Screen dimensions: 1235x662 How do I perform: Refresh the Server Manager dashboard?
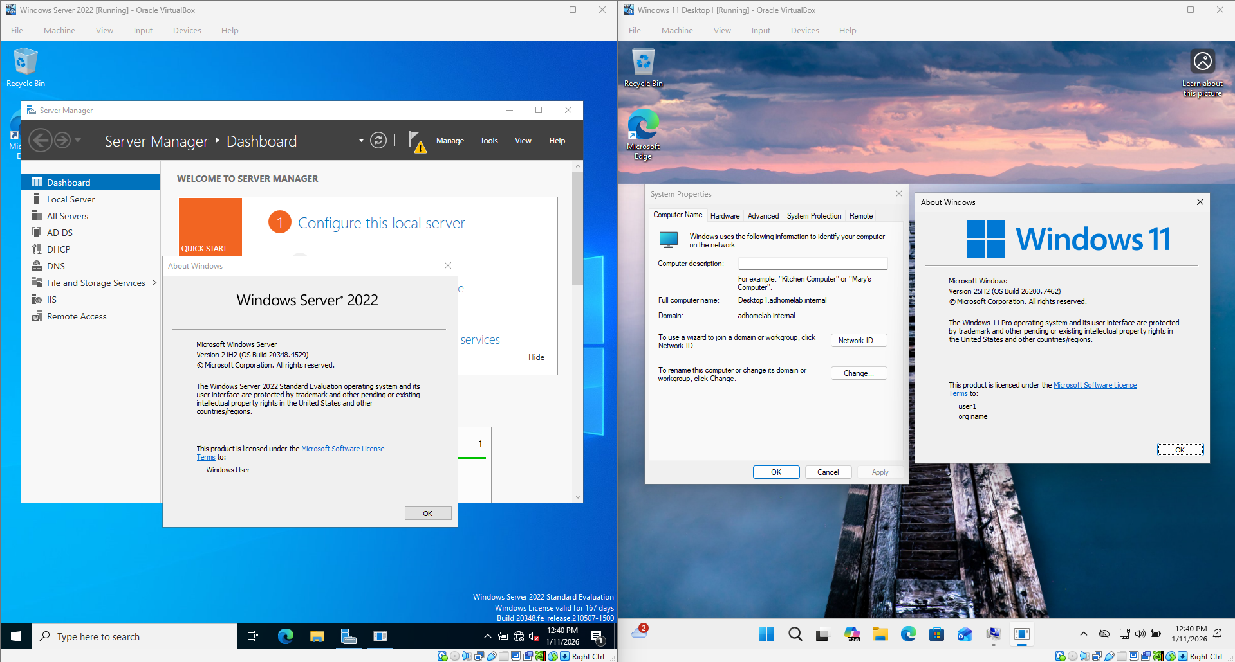[378, 140]
